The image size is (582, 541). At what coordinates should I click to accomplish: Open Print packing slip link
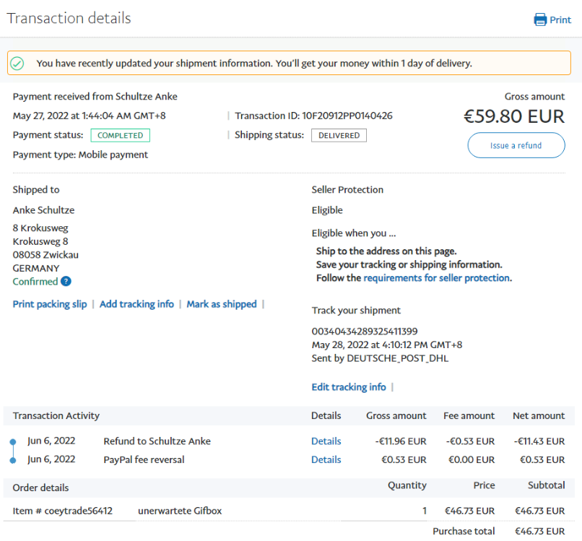(50, 304)
